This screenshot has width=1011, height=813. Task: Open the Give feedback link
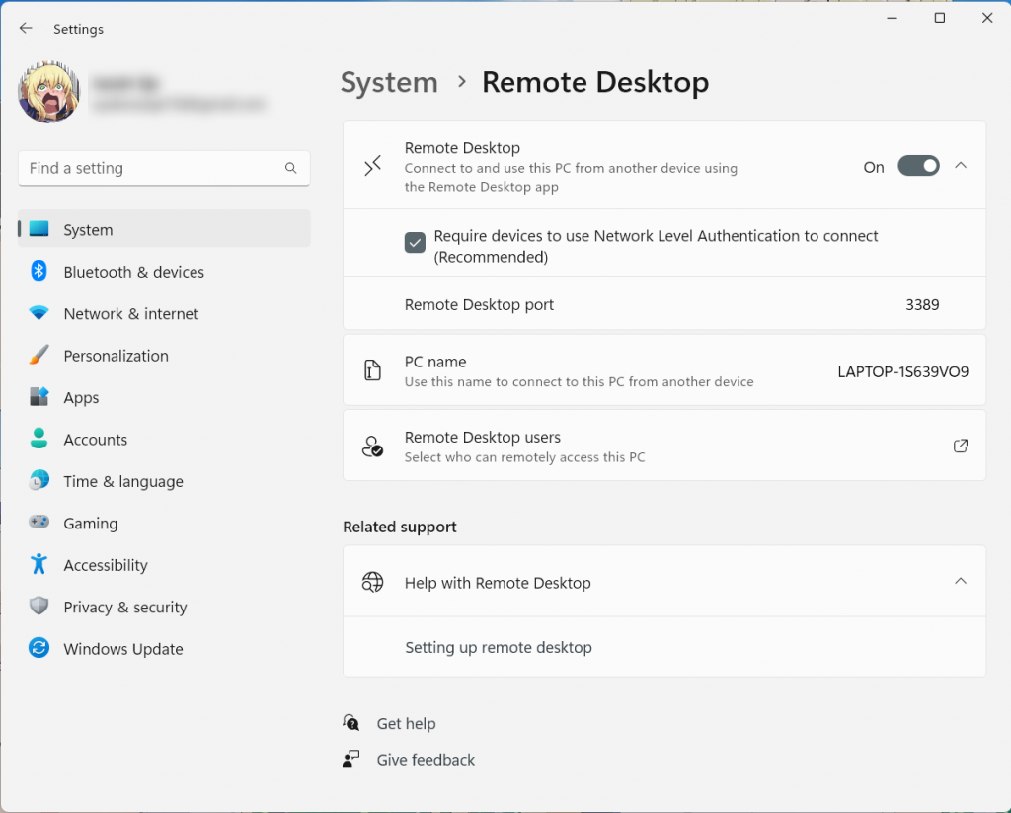[426, 760]
